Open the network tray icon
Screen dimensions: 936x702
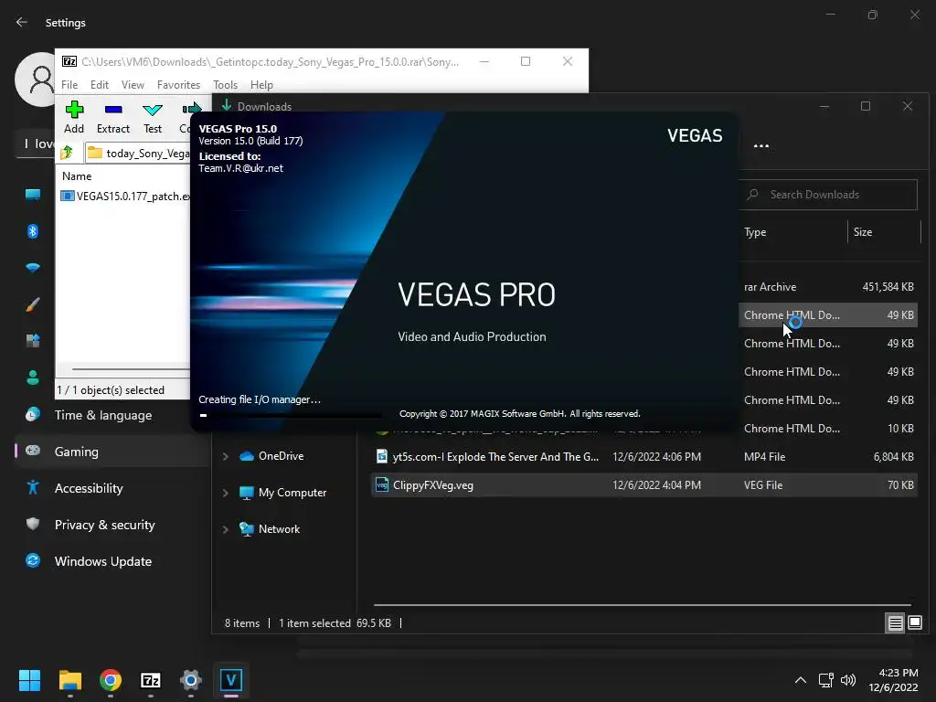tap(826, 680)
